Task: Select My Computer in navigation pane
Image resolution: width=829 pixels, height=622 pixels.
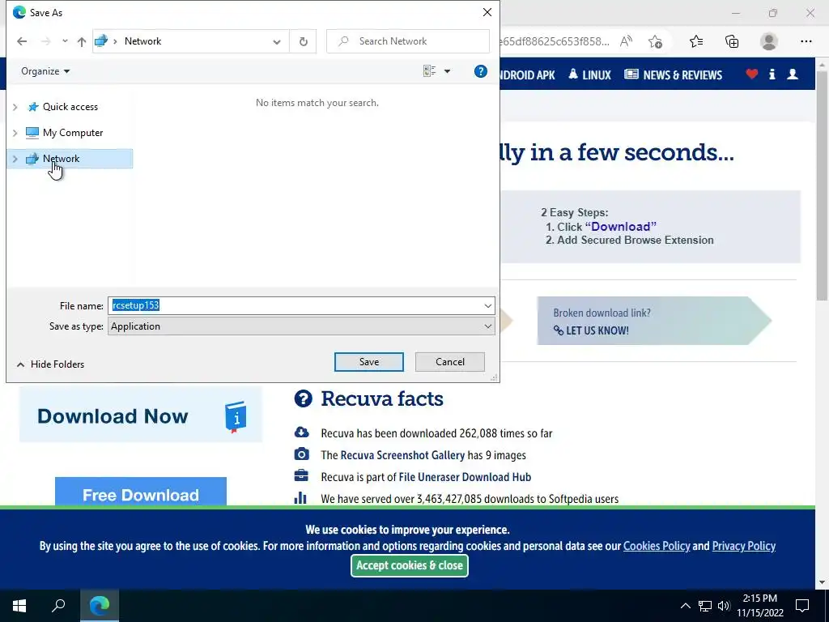Action: (73, 133)
